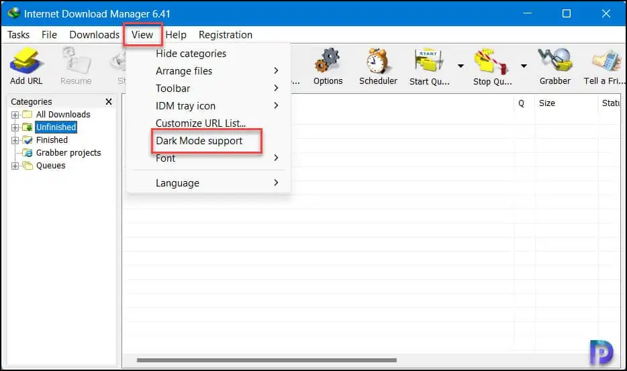Viewport: 627px width, 371px height.
Task: Open the Registration menu
Action: [x=226, y=35]
